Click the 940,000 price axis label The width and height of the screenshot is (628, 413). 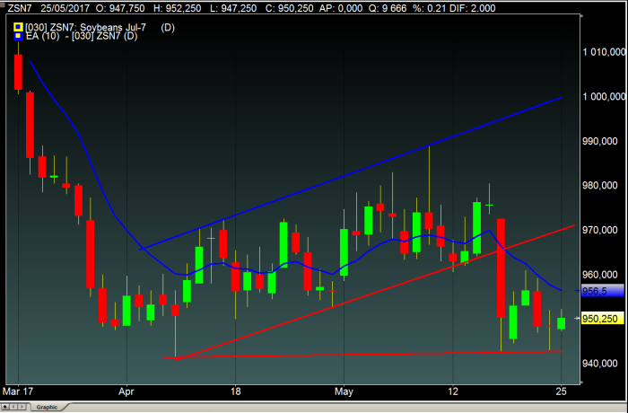point(599,364)
